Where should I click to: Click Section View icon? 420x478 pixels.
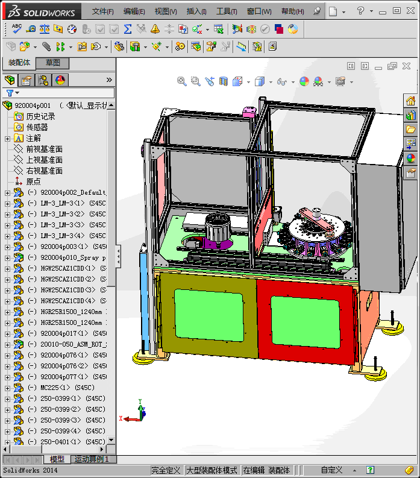coord(224,81)
